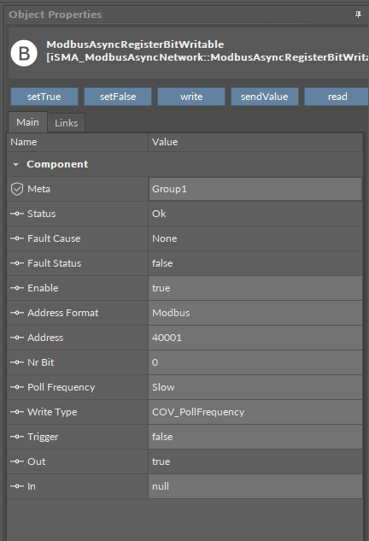Open the Poll Frequency Slow dropdown

(255, 387)
